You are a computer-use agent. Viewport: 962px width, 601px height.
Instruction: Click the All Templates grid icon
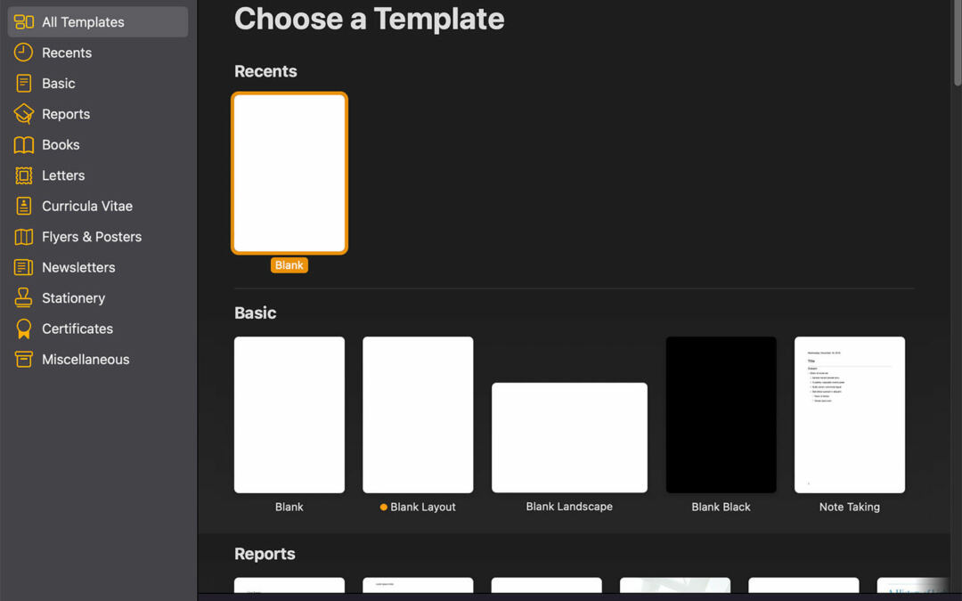coord(24,22)
